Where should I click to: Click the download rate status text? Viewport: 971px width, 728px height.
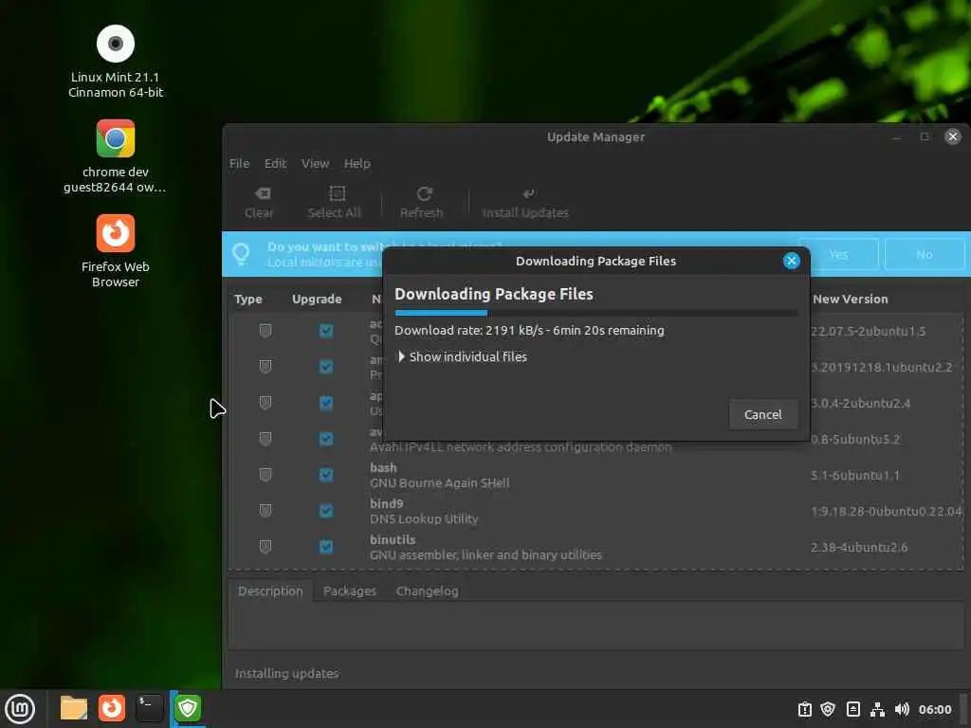pos(529,330)
